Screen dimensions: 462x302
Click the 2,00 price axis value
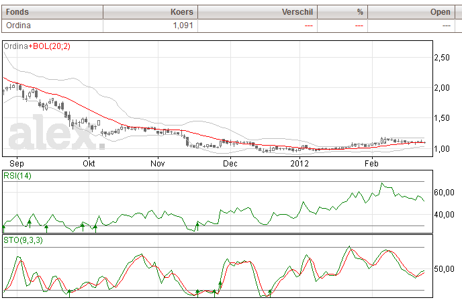coord(442,88)
